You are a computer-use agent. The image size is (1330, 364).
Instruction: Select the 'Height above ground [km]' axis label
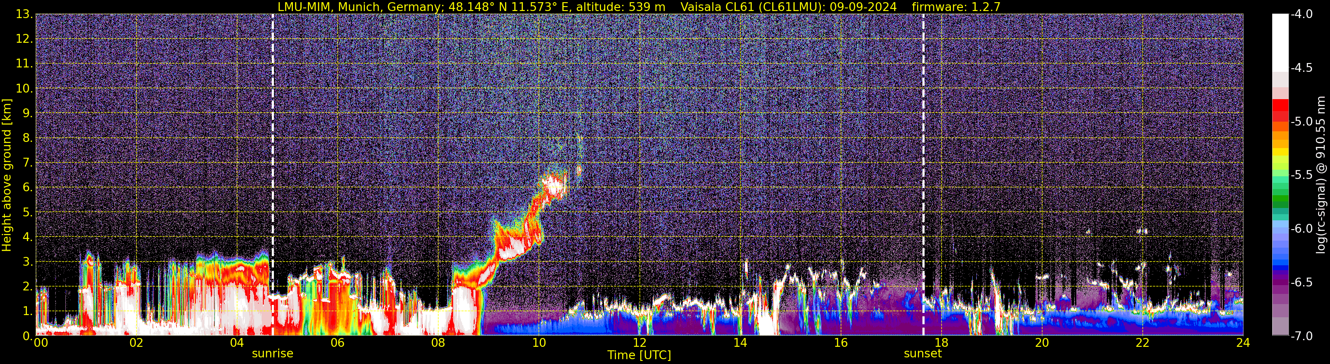pyautogui.click(x=7, y=175)
